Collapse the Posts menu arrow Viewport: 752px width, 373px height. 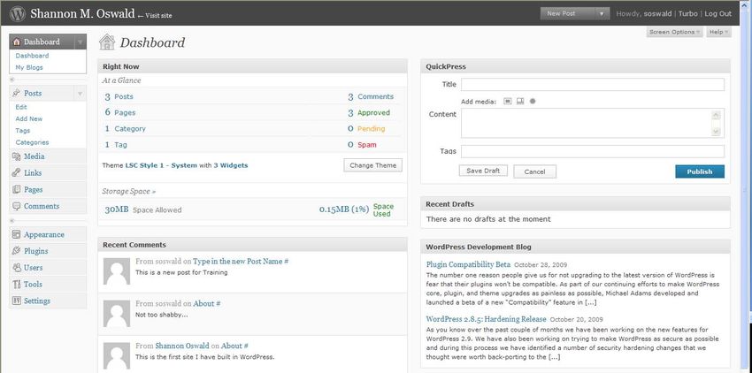pyautogui.click(x=81, y=94)
